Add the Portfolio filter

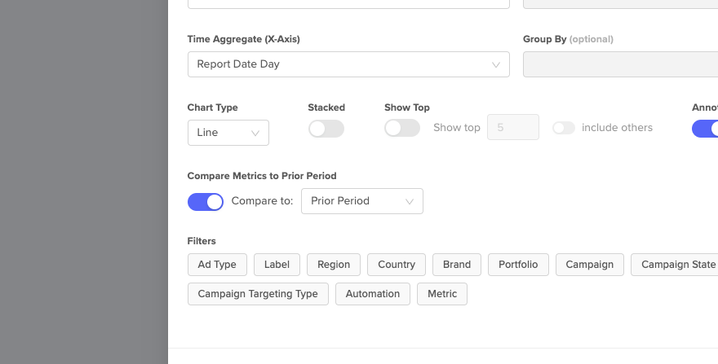(x=518, y=265)
